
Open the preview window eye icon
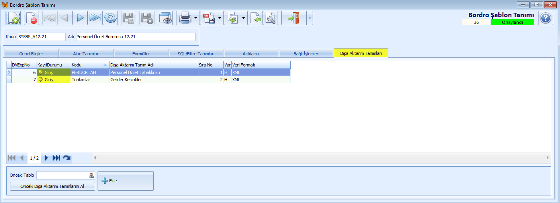coord(165,18)
